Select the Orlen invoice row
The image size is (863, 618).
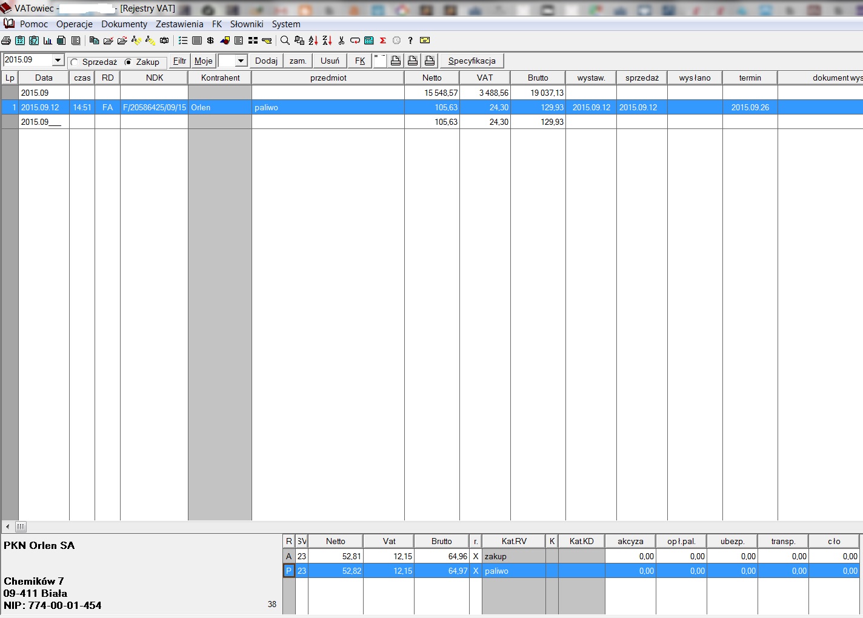[327, 107]
